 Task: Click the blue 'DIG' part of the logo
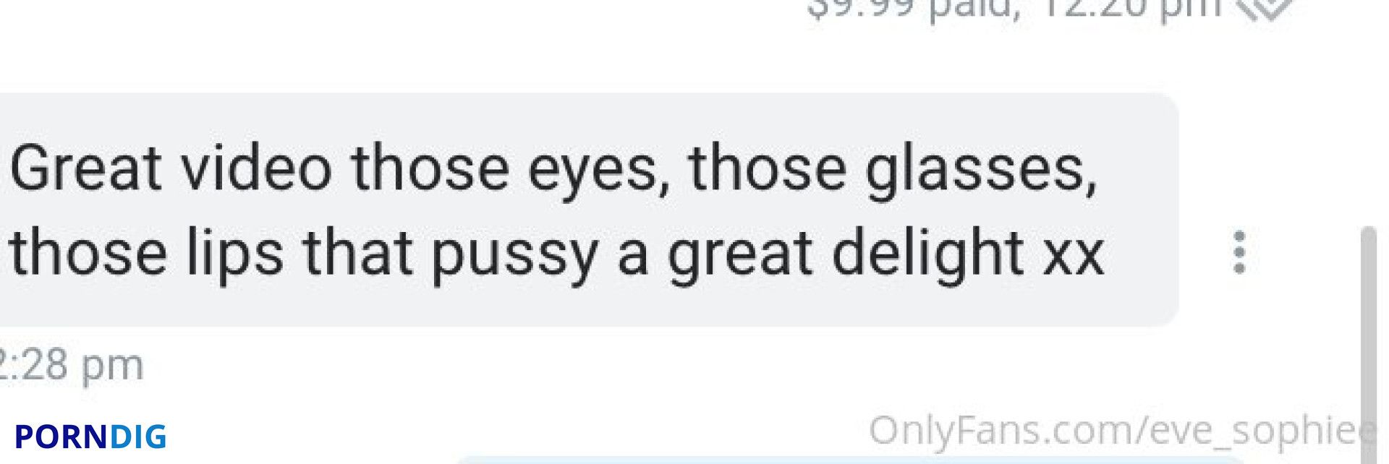click(x=138, y=437)
